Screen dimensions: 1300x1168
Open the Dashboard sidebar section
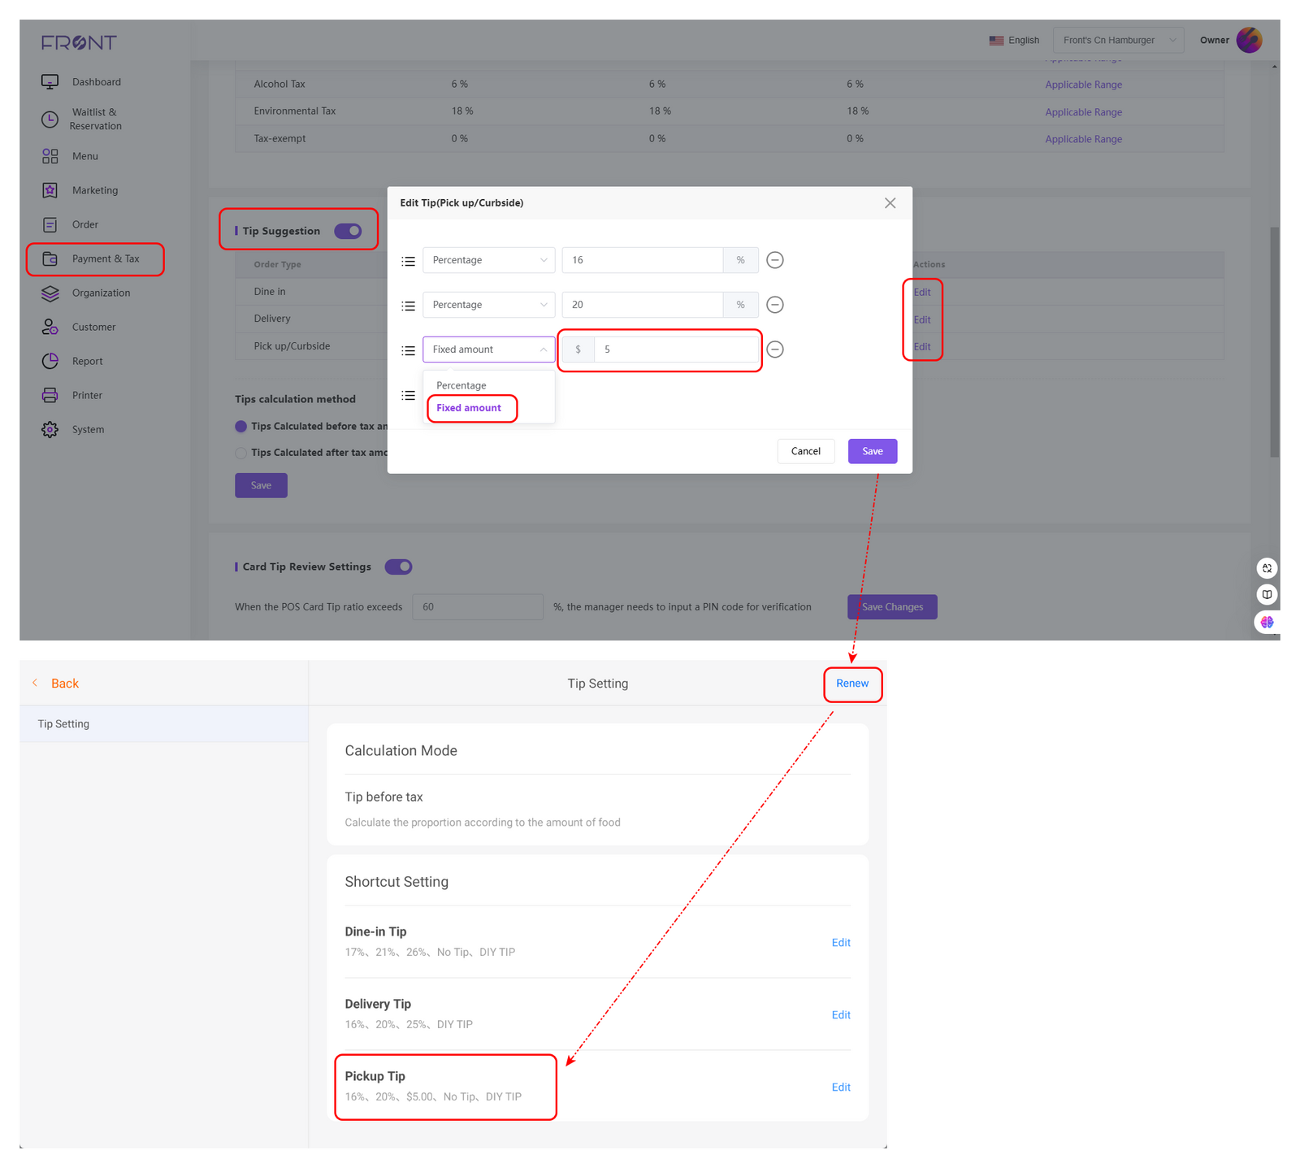50,81
